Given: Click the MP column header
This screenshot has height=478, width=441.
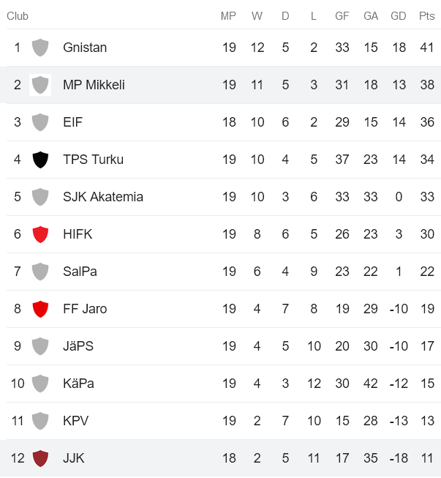Looking at the screenshot, I should pos(229,16).
